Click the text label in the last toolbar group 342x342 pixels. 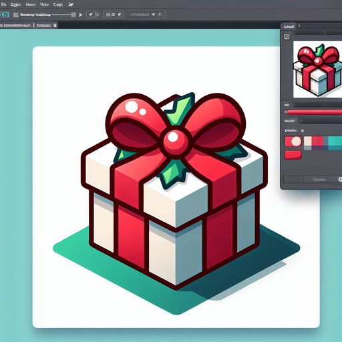pos(140,15)
